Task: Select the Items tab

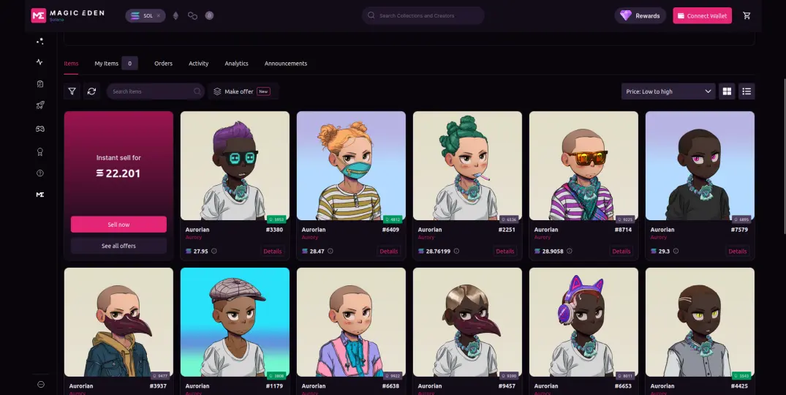Action: coord(71,63)
